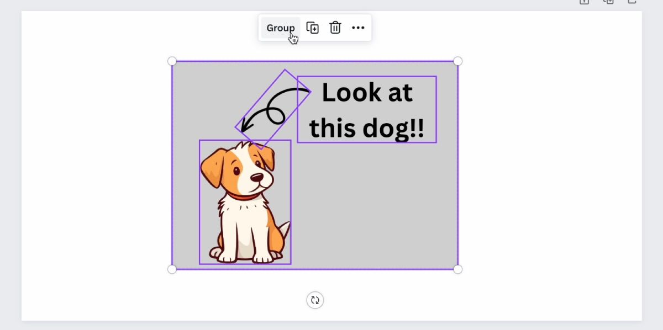Duplicate the selection using the copy icon
This screenshot has width=663, height=330.
point(312,28)
